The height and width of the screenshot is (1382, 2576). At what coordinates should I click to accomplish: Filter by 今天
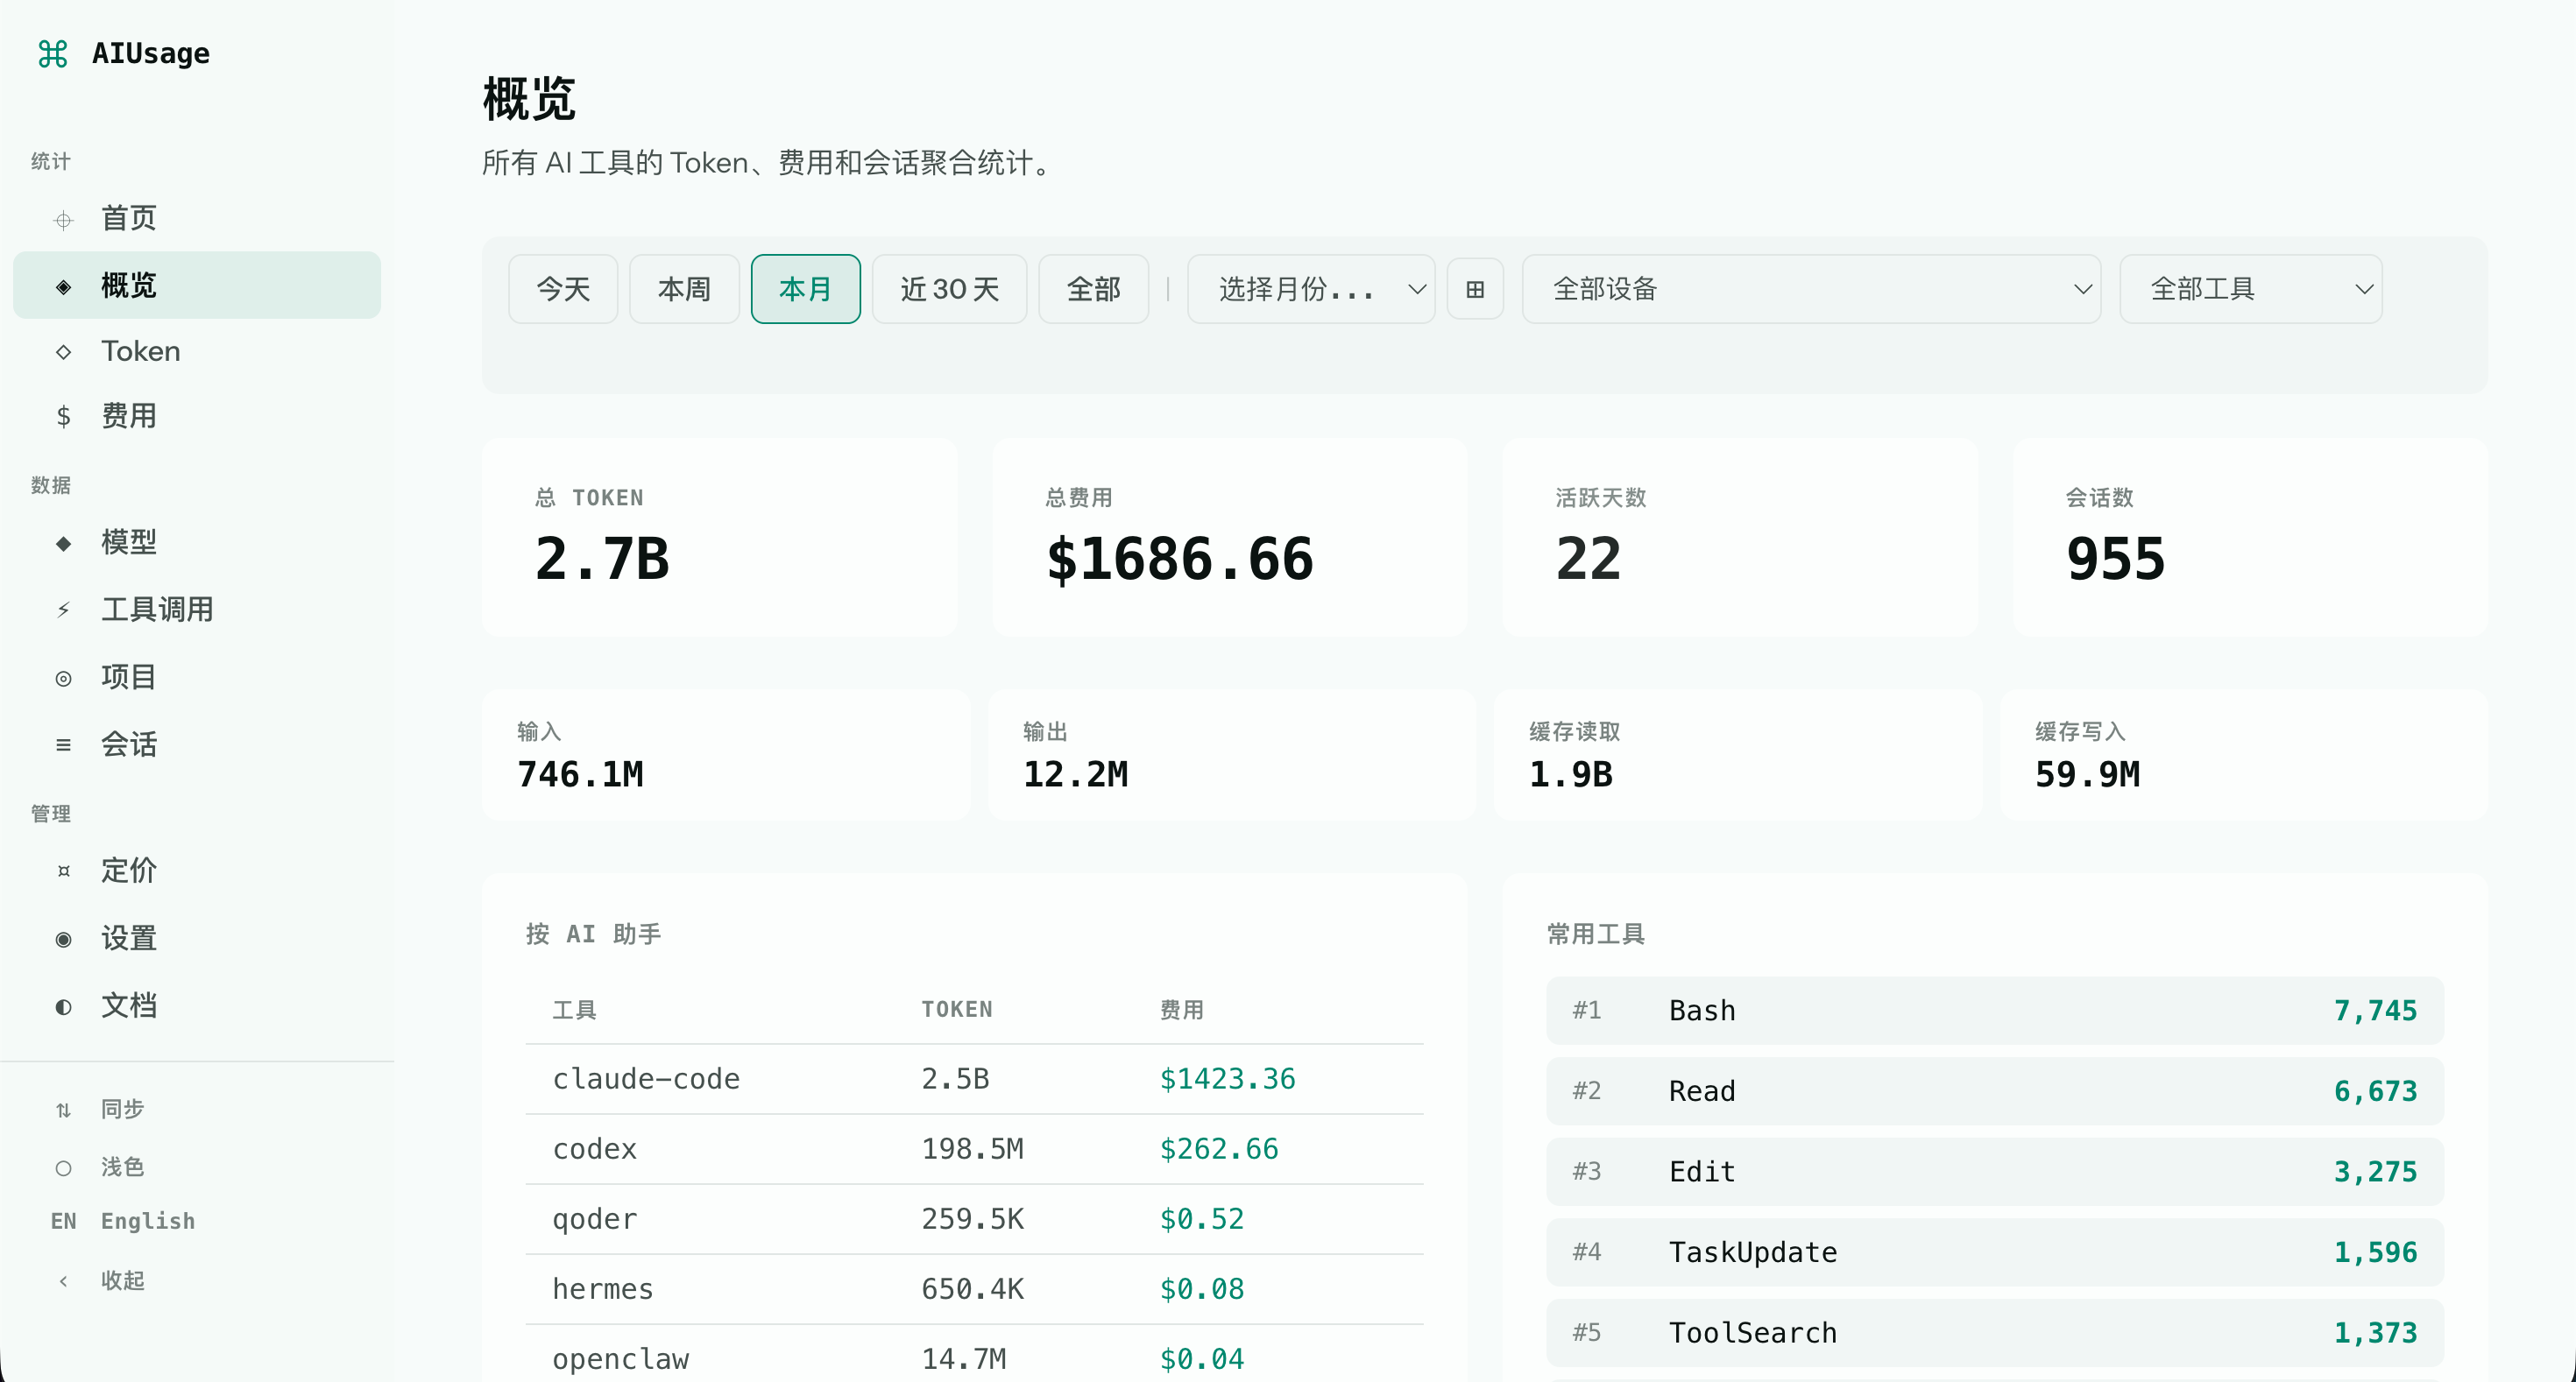(563, 289)
